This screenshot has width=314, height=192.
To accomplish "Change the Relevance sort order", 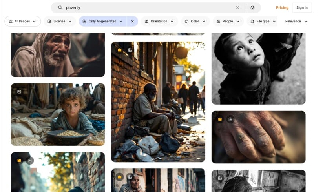I will tap(296, 21).
